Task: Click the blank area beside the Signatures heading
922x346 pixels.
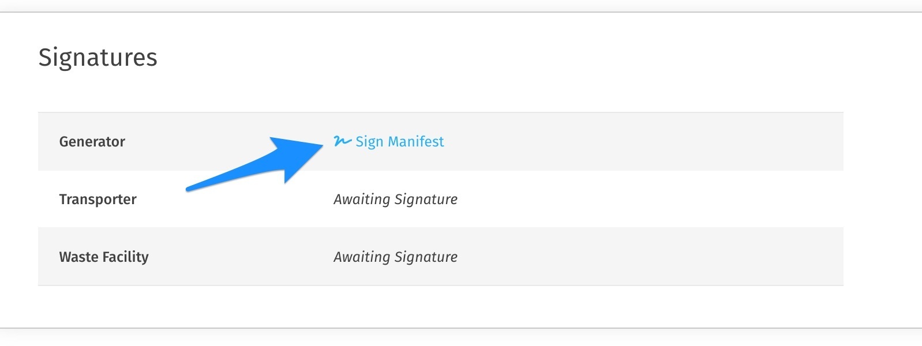Action: coord(462,58)
